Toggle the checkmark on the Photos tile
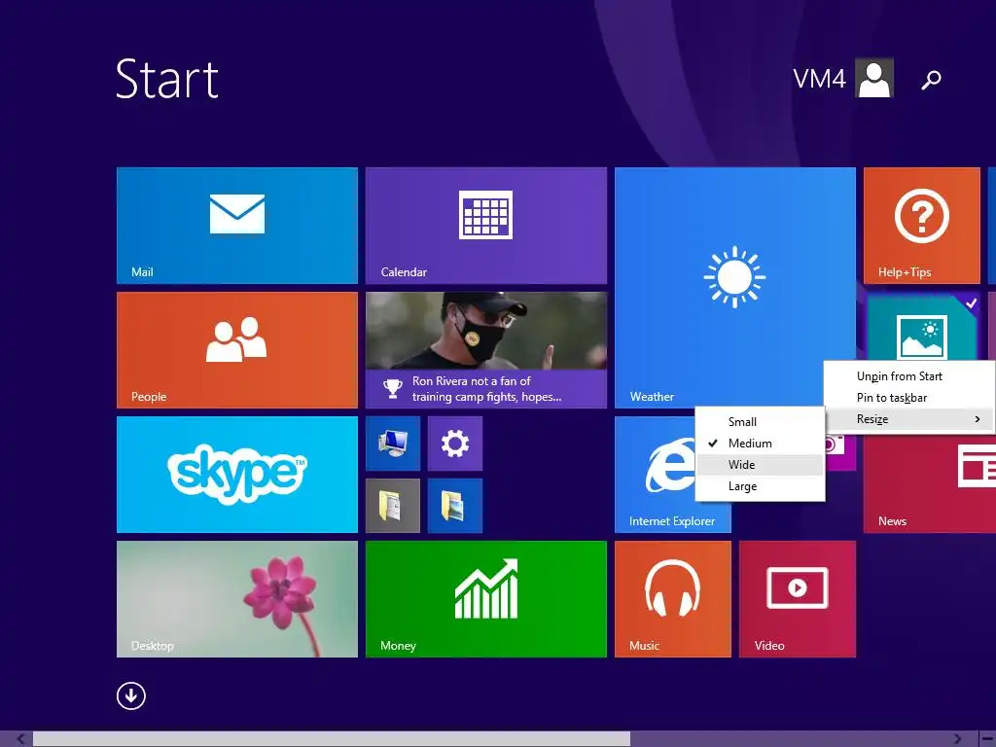The height and width of the screenshot is (747, 996). coord(971,303)
